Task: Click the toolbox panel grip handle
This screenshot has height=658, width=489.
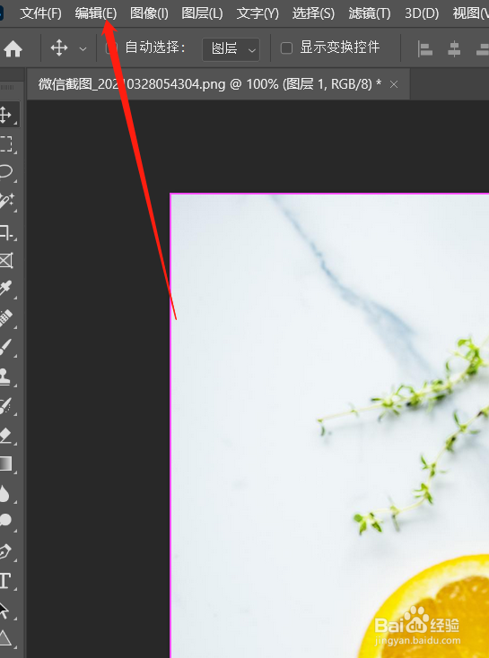Action: pyautogui.click(x=7, y=87)
